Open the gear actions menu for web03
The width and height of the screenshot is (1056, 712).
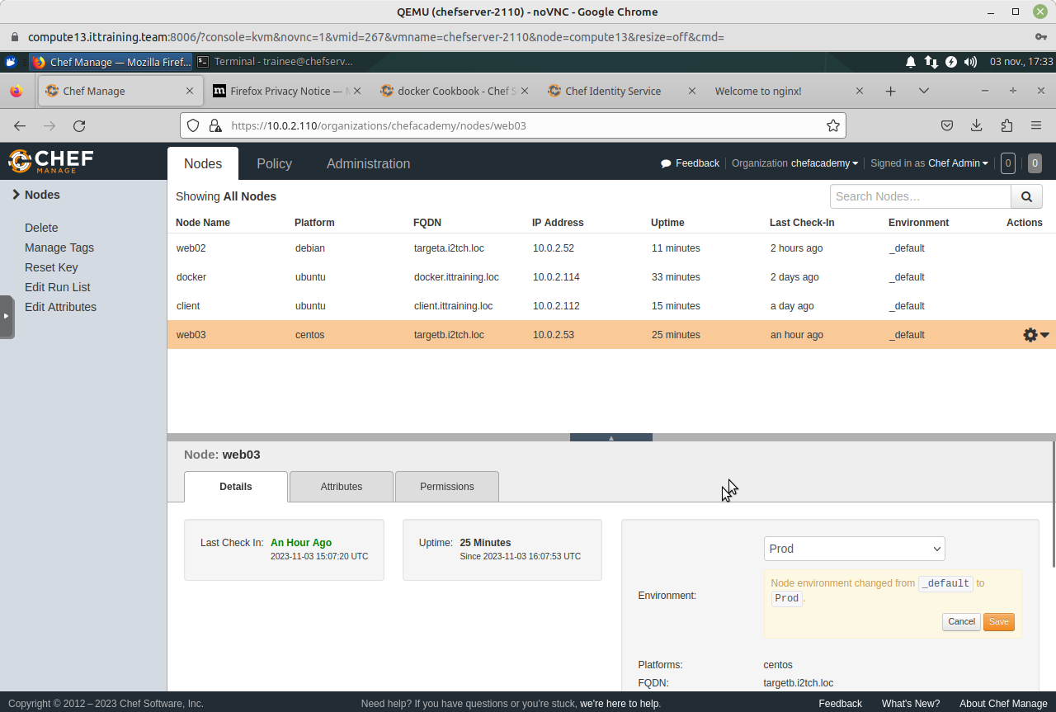(x=1036, y=335)
